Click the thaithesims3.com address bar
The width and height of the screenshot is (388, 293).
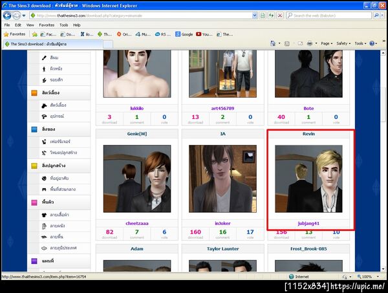coord(141,16)
